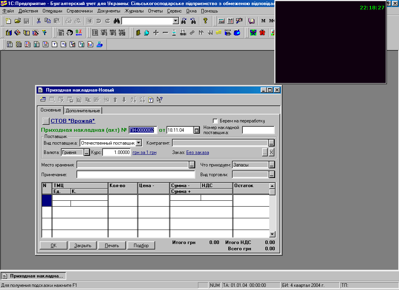Open the Валюта selection ellipsis button
The image size is (399, 290).
tap(87, 152)
